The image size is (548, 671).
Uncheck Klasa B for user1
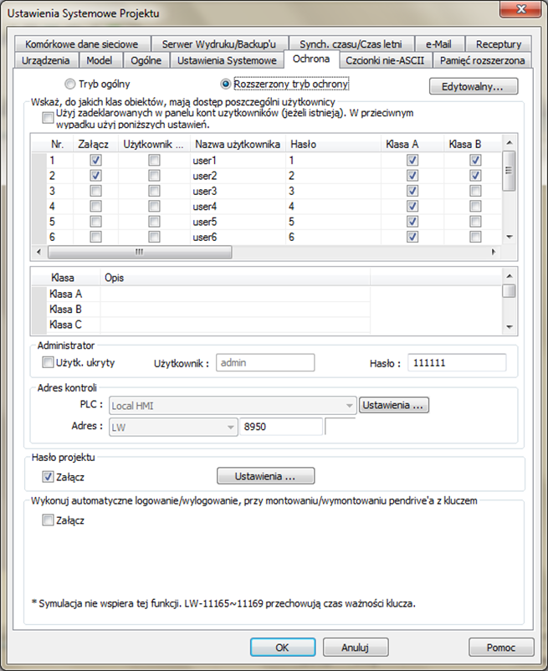[475, 160]
